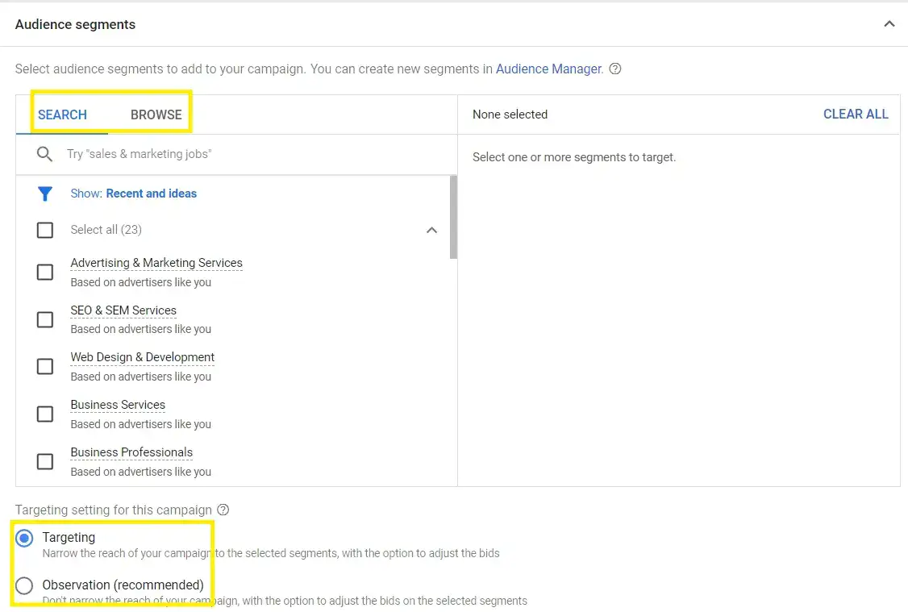This screenshot has width=908, height=612.
Task: Switch to the BROWSE tab
Action: [155, 114]
